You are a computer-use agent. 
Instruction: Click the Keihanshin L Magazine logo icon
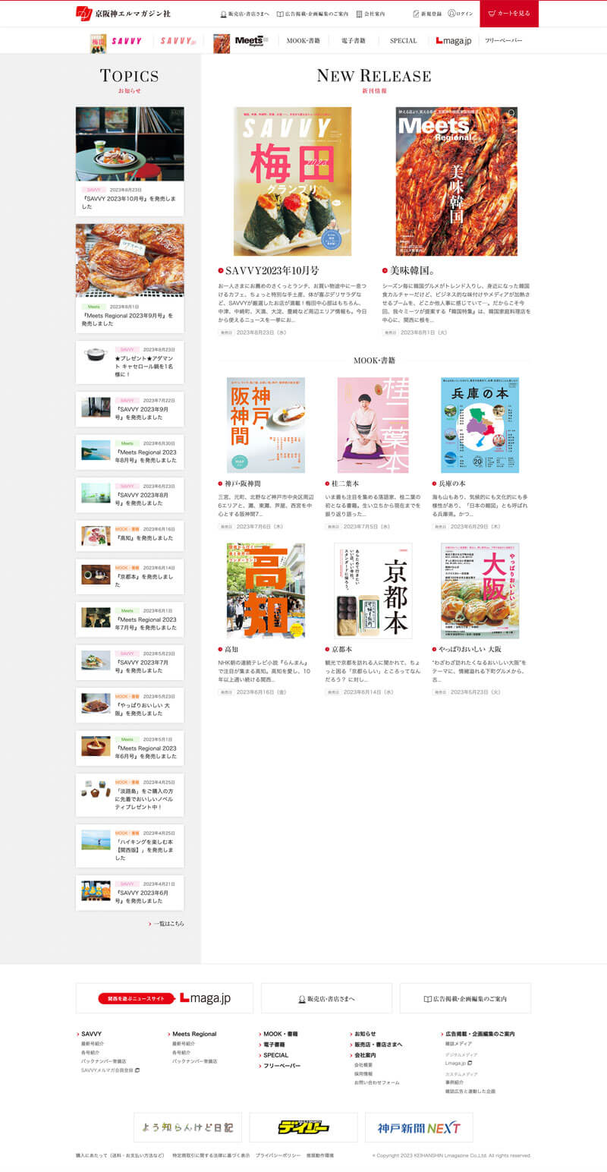83,13
